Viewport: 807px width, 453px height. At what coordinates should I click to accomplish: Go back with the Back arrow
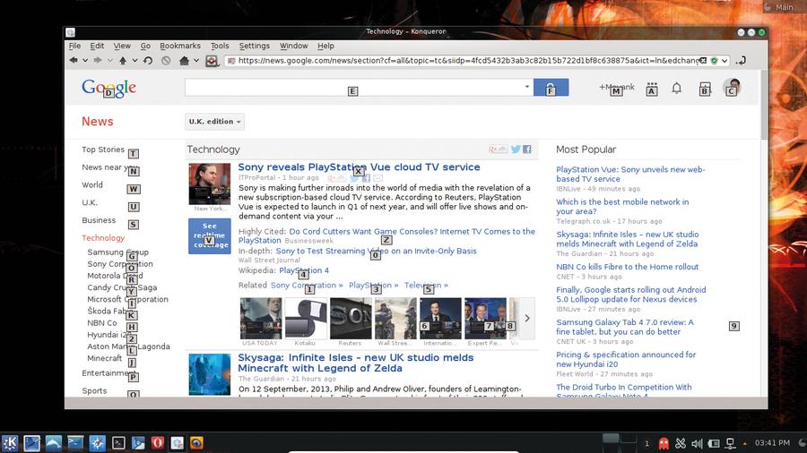coord(74,61)
